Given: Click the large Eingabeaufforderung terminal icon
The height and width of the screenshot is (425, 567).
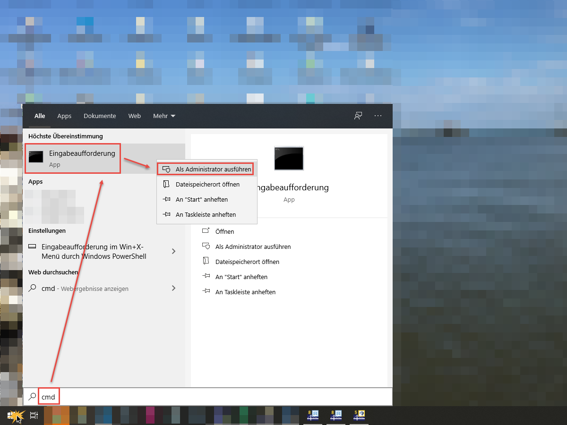Looking at the screenshot, I should (289, 159).
